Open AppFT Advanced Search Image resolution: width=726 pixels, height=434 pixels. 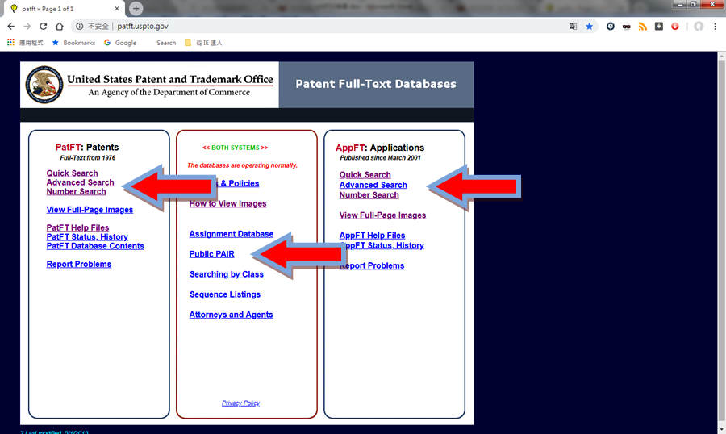click(373, 185)
